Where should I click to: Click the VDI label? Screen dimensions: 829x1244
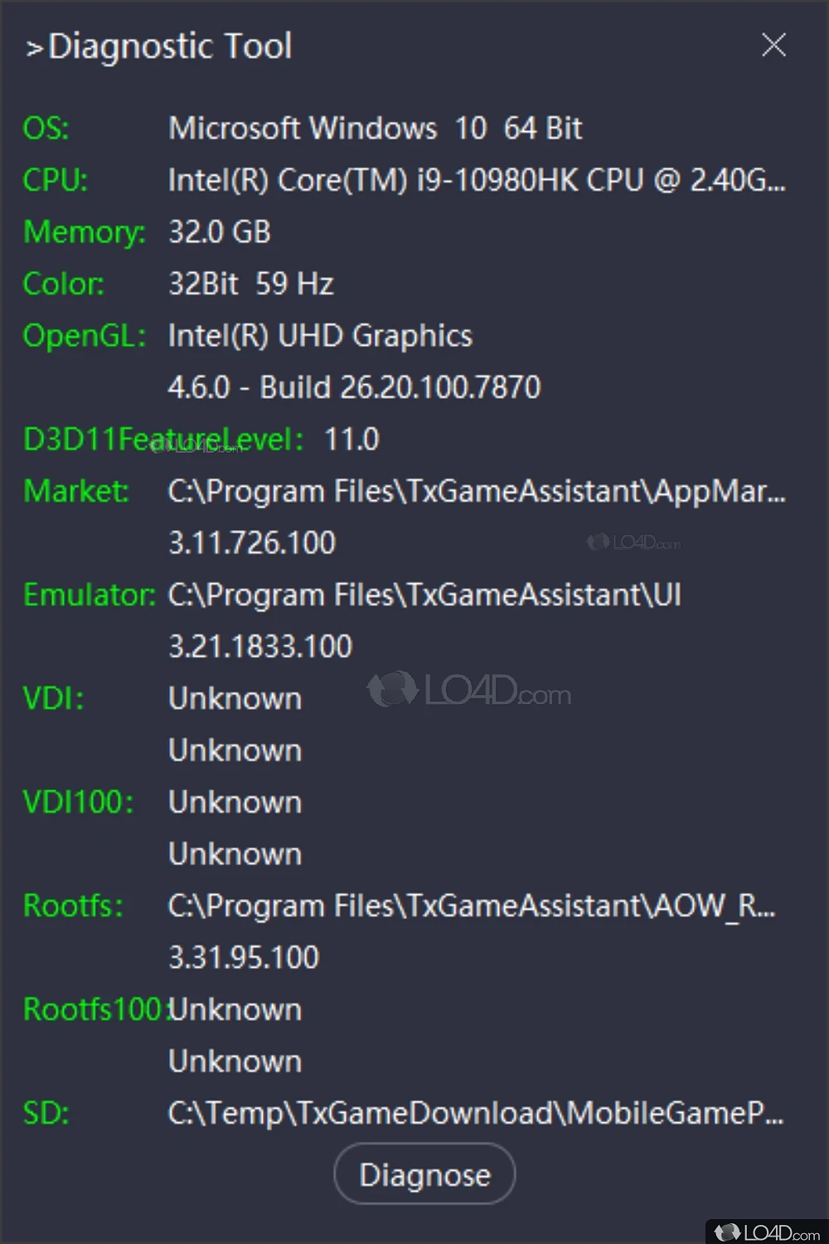pos(54,698)
